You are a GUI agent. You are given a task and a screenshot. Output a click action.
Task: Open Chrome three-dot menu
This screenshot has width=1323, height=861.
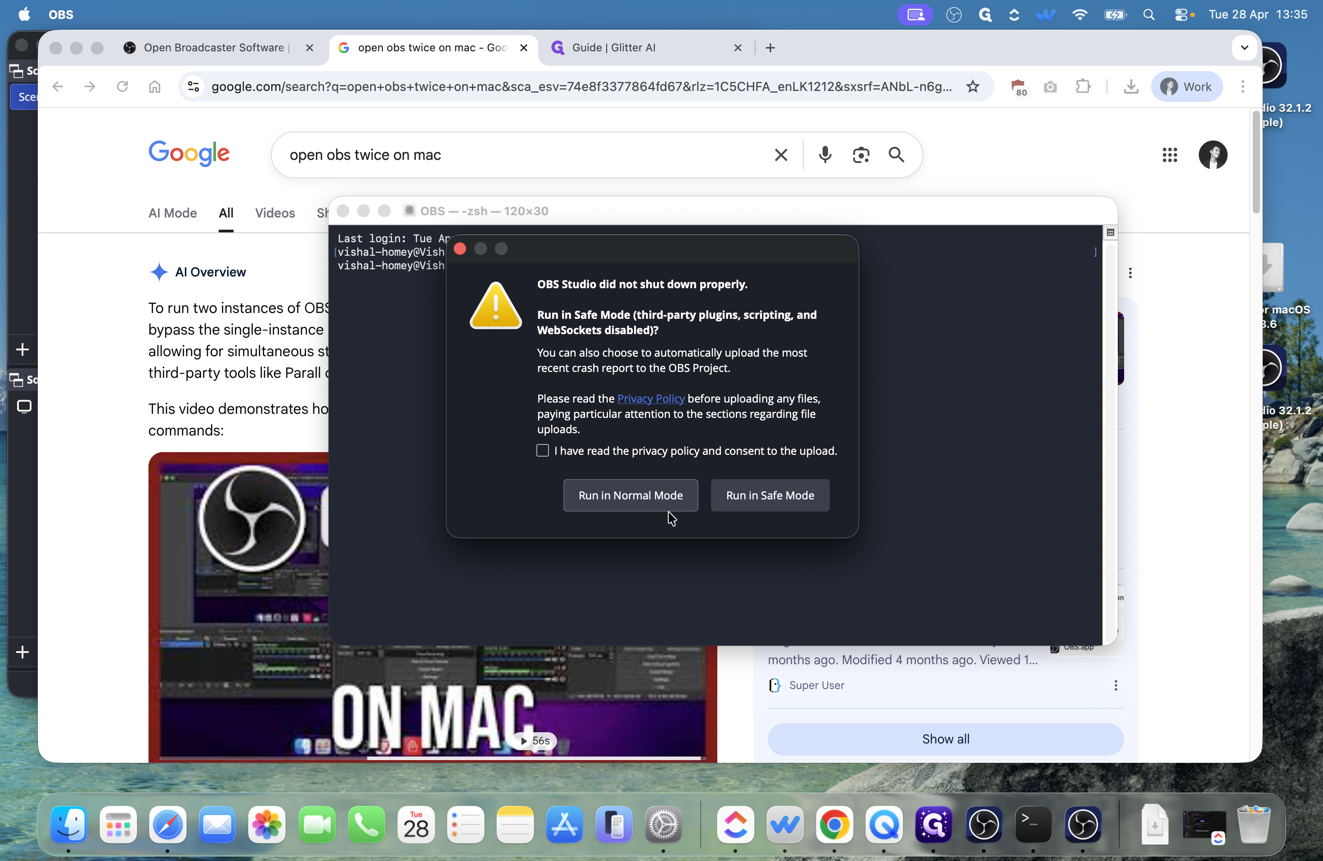[1242, 87]
